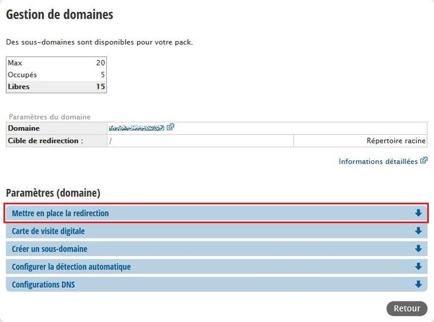
Task: Click Paramètres du domaine caption
Action: point(50,116)
